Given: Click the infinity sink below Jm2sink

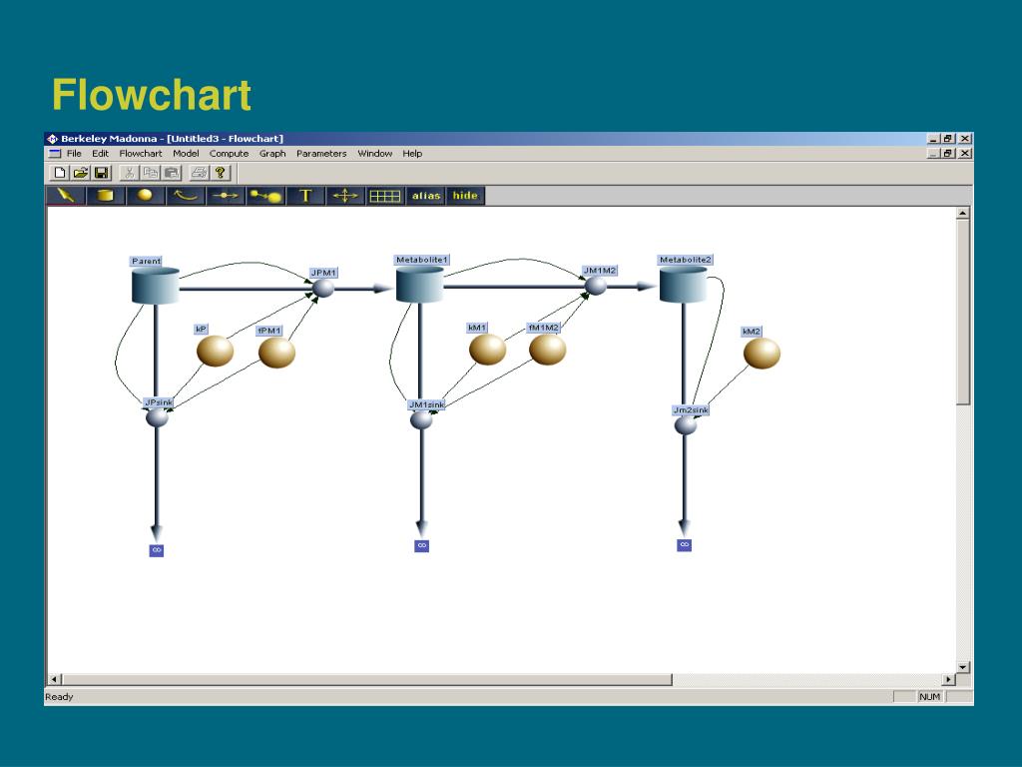Looking at the screenshot, I should click(685, 544).
